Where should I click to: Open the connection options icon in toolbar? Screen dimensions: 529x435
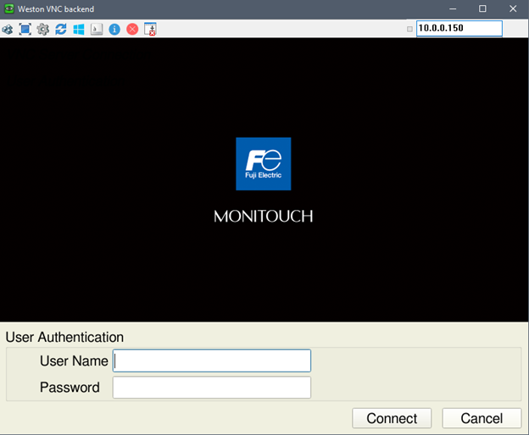[x=8, y=29]
